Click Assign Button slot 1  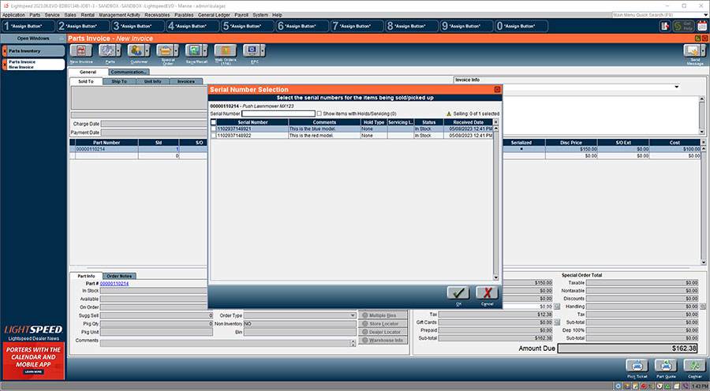(28, 26)
